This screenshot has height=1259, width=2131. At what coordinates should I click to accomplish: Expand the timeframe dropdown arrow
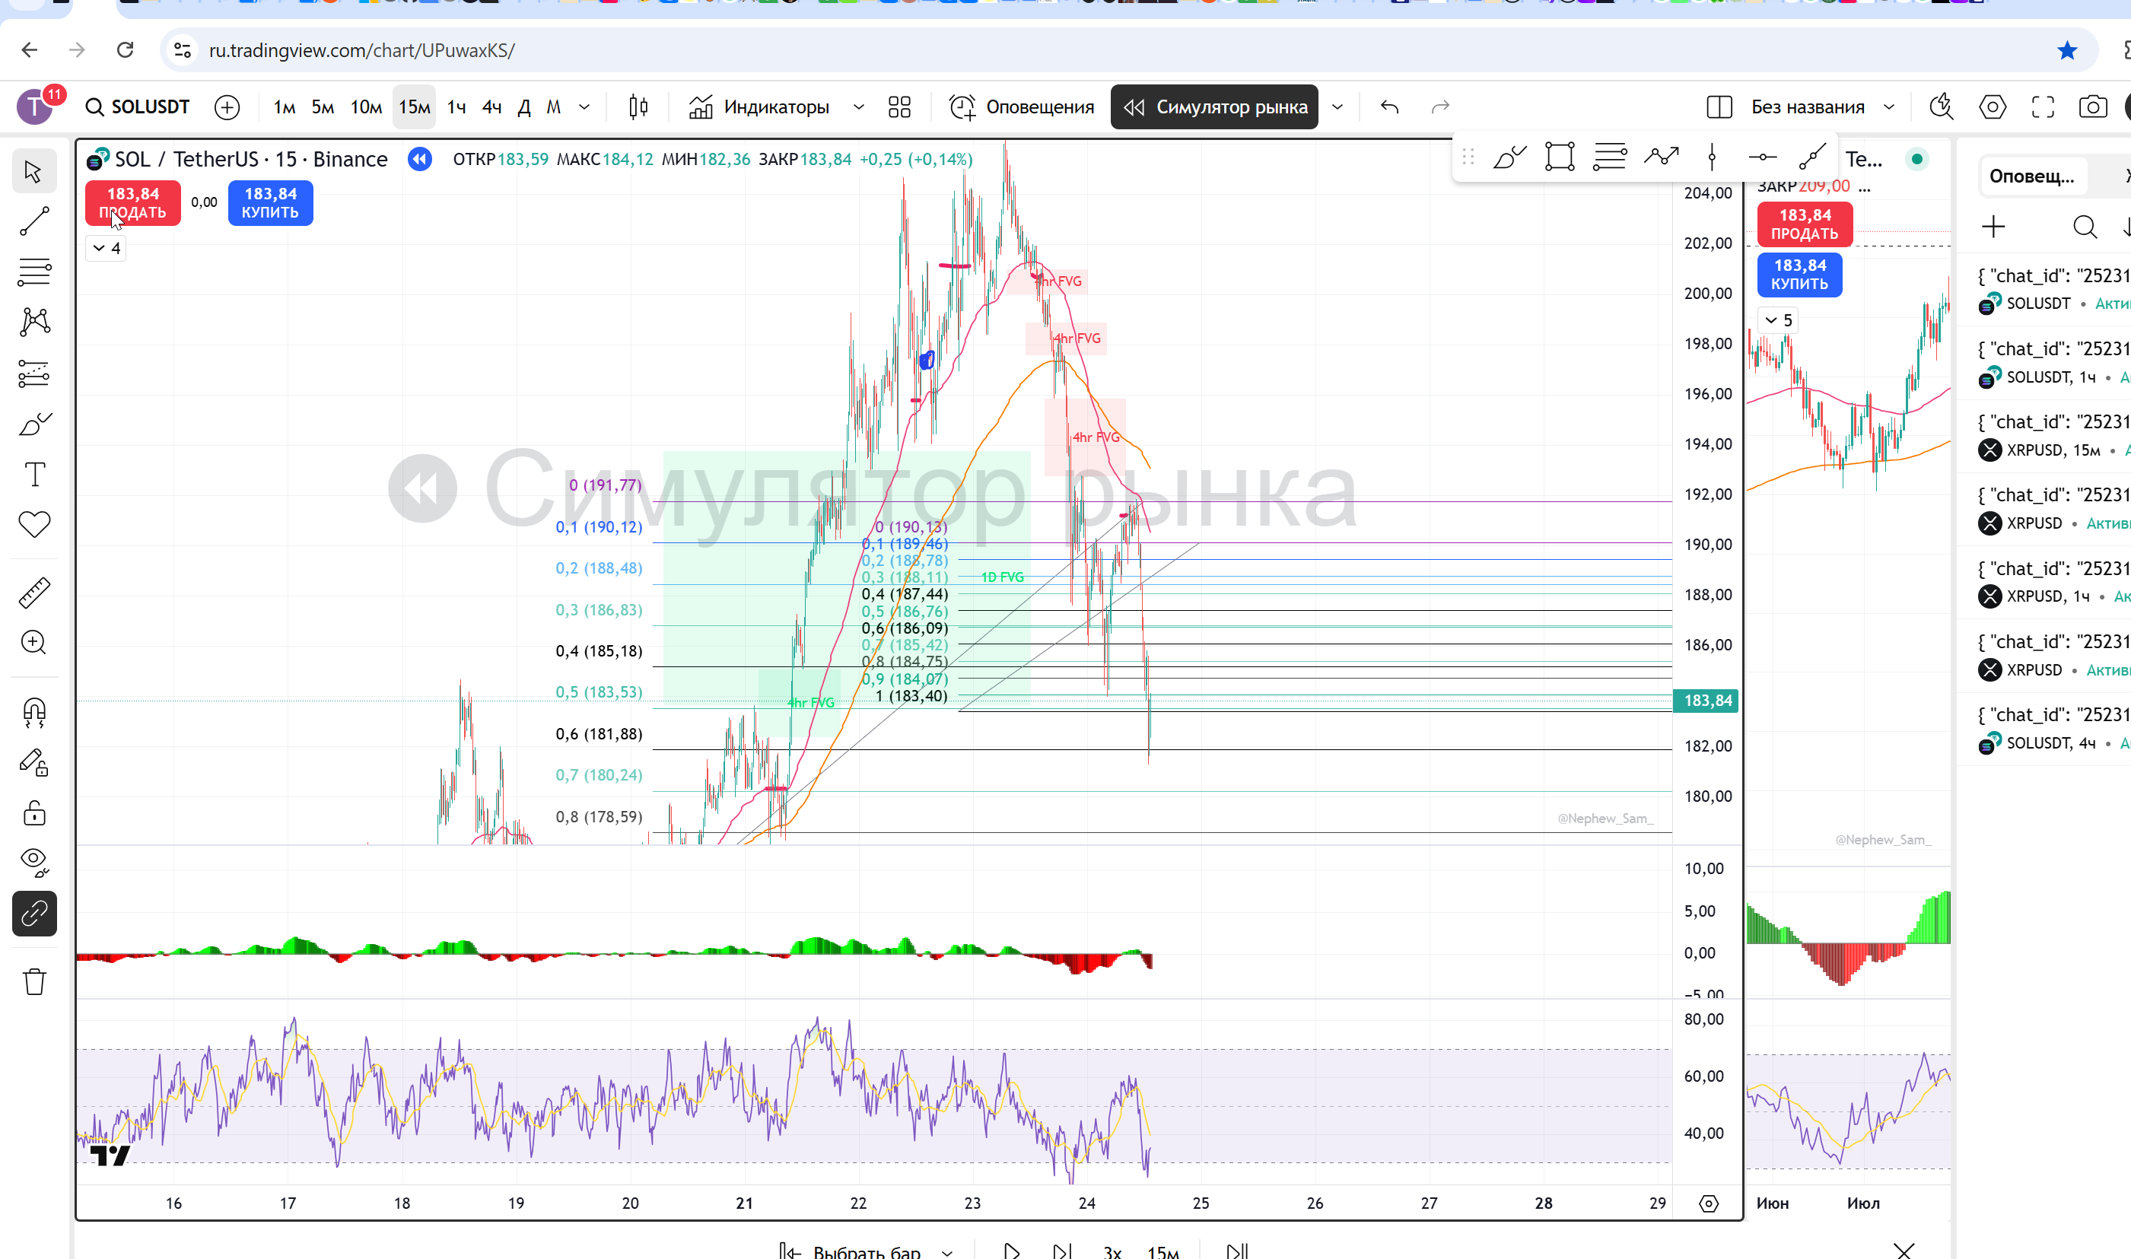click(x=584, y=107)
